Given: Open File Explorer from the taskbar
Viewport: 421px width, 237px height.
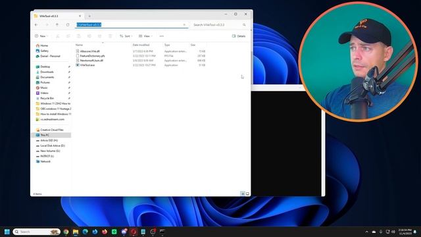Looking at the screenshot, I should click(76, 232).
